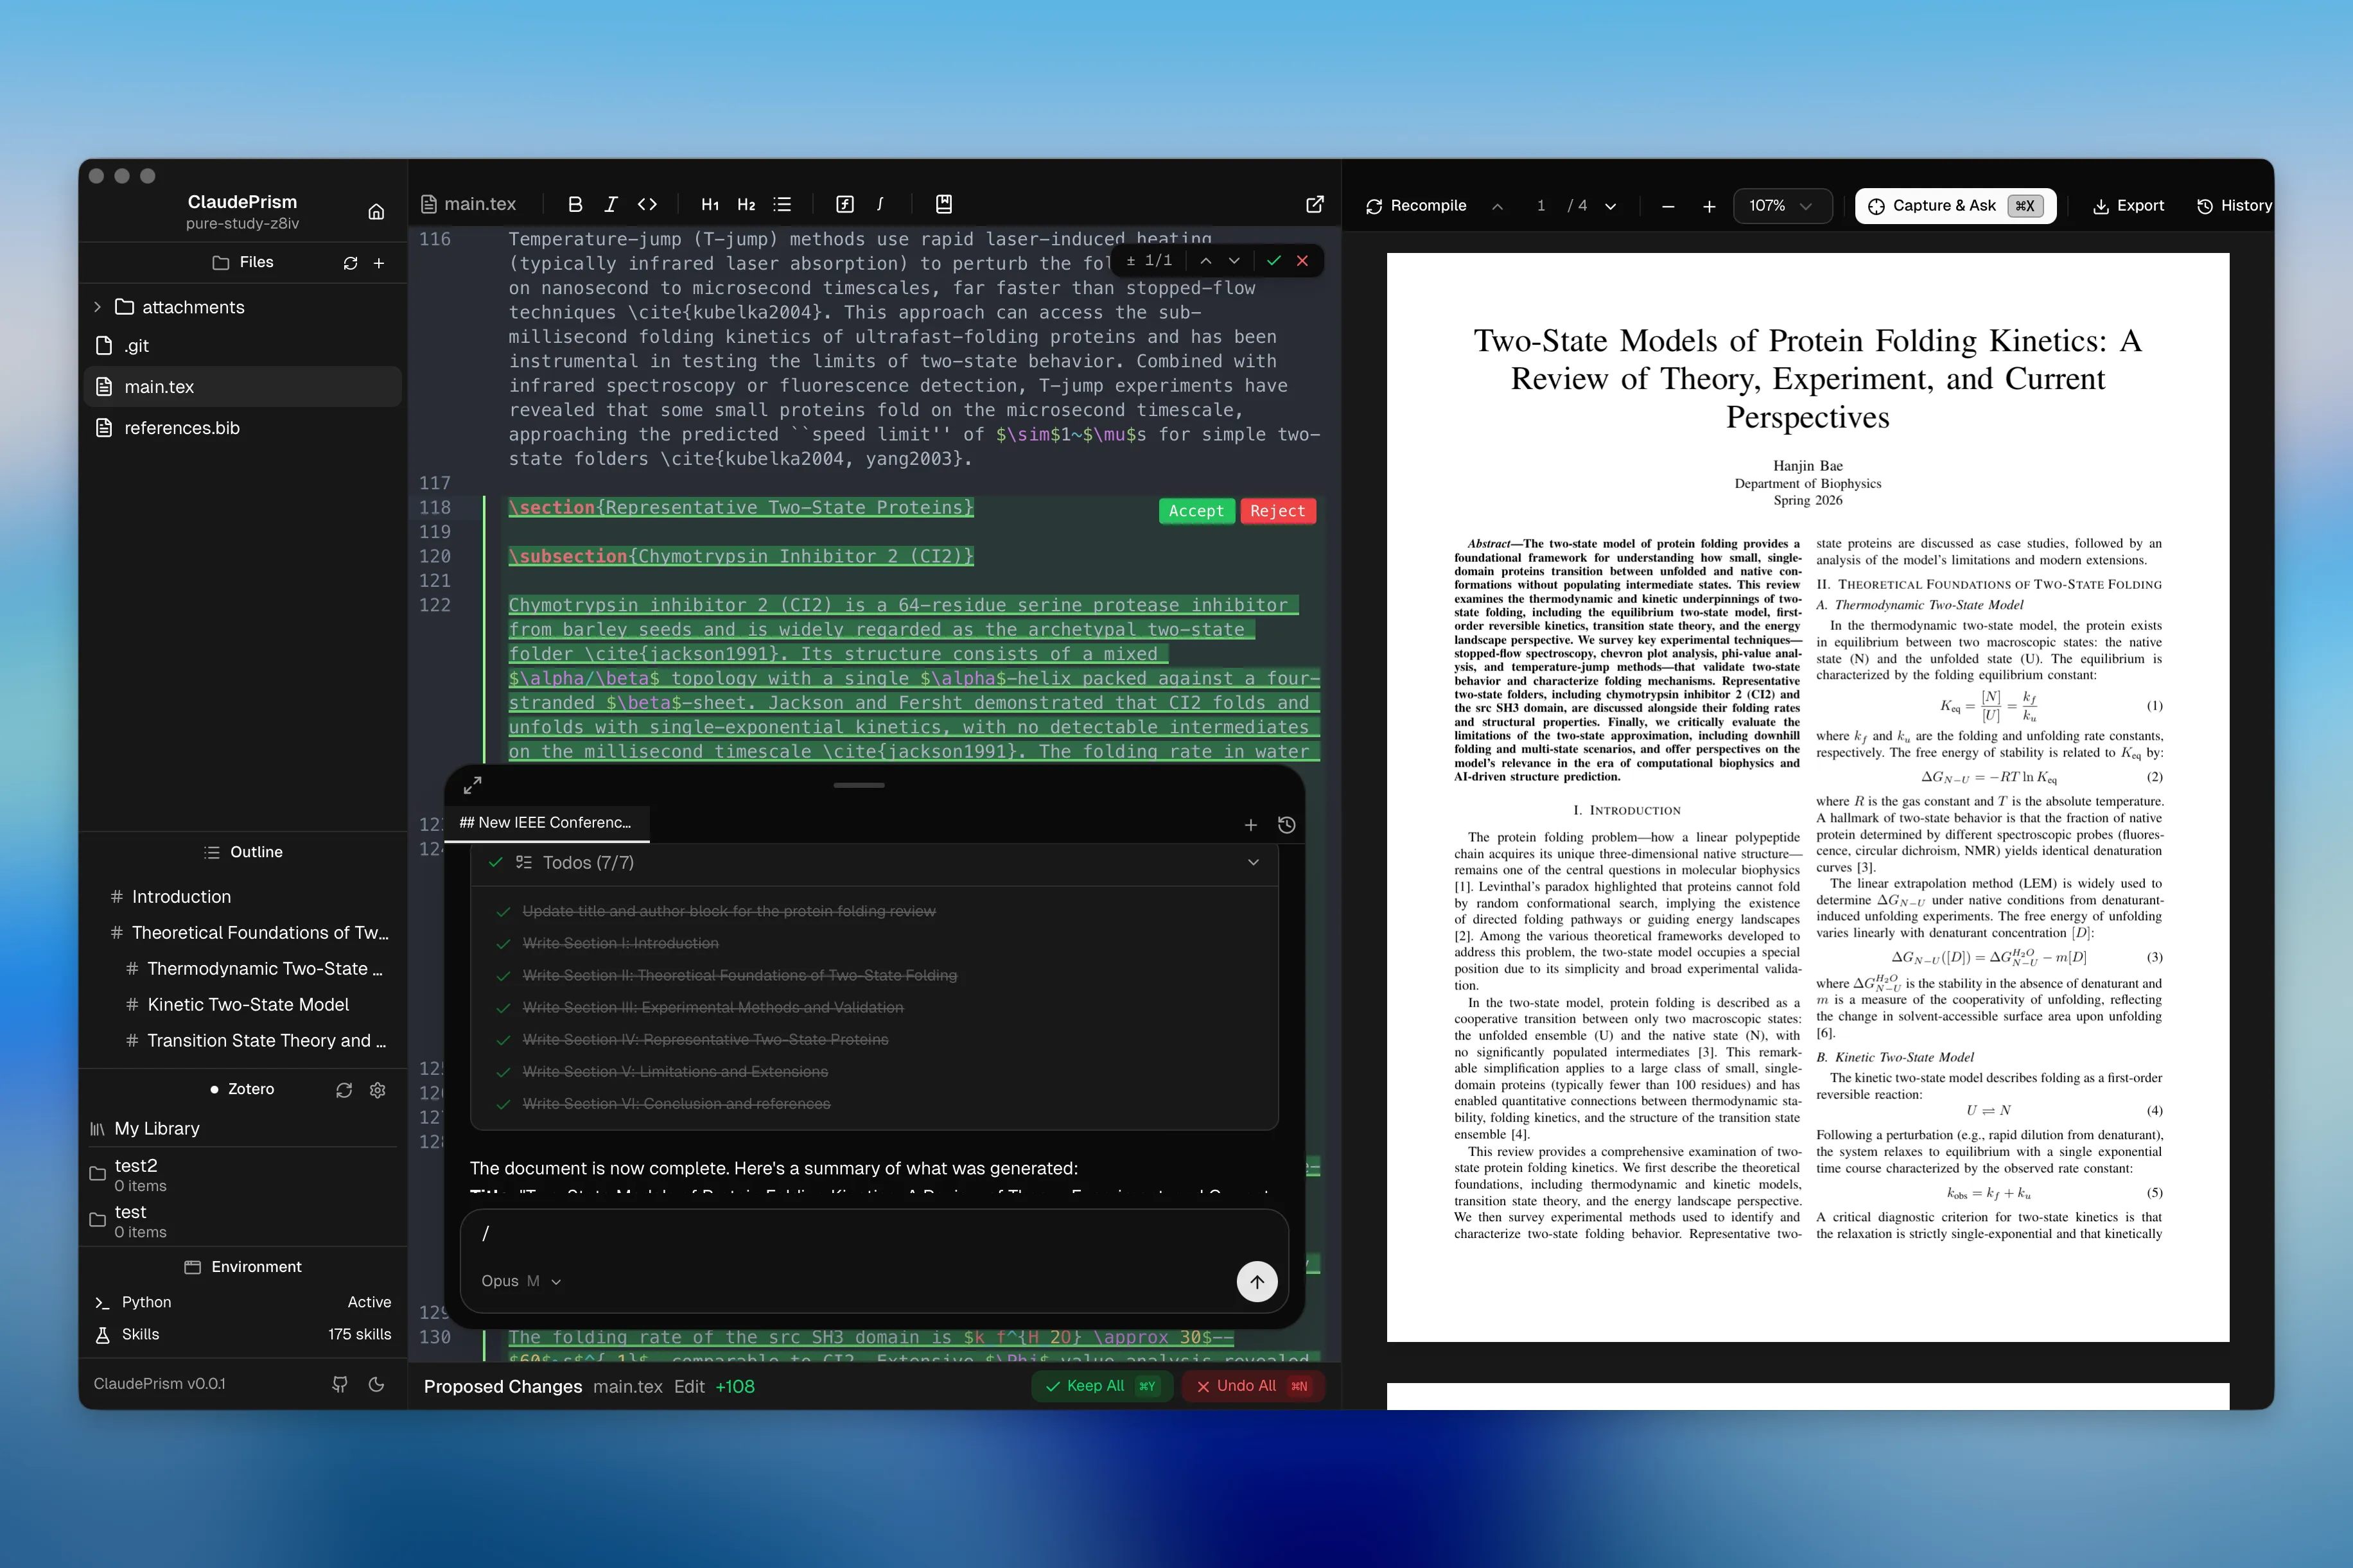Viewport: 2353px width, 1568px height.
Task: Open the equation/function insert tool
Action: coord(845,204)
